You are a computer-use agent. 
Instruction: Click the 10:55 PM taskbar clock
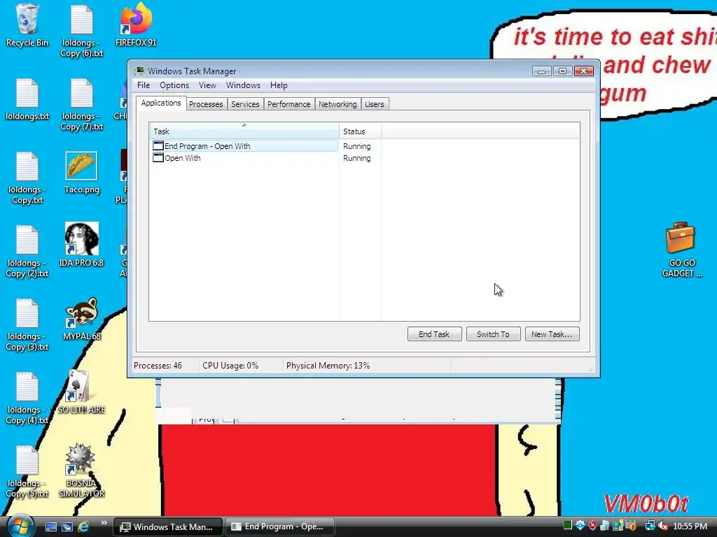(690, 526)
